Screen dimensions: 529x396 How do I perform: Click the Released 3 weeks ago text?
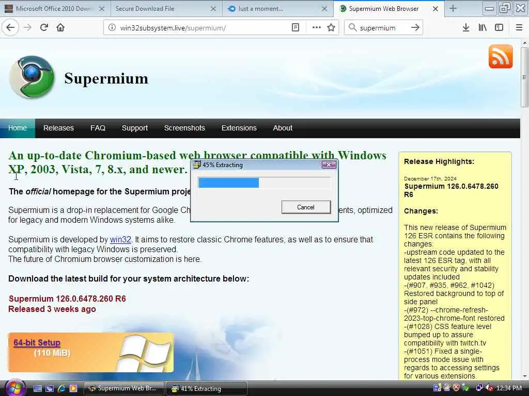(52, 309)
